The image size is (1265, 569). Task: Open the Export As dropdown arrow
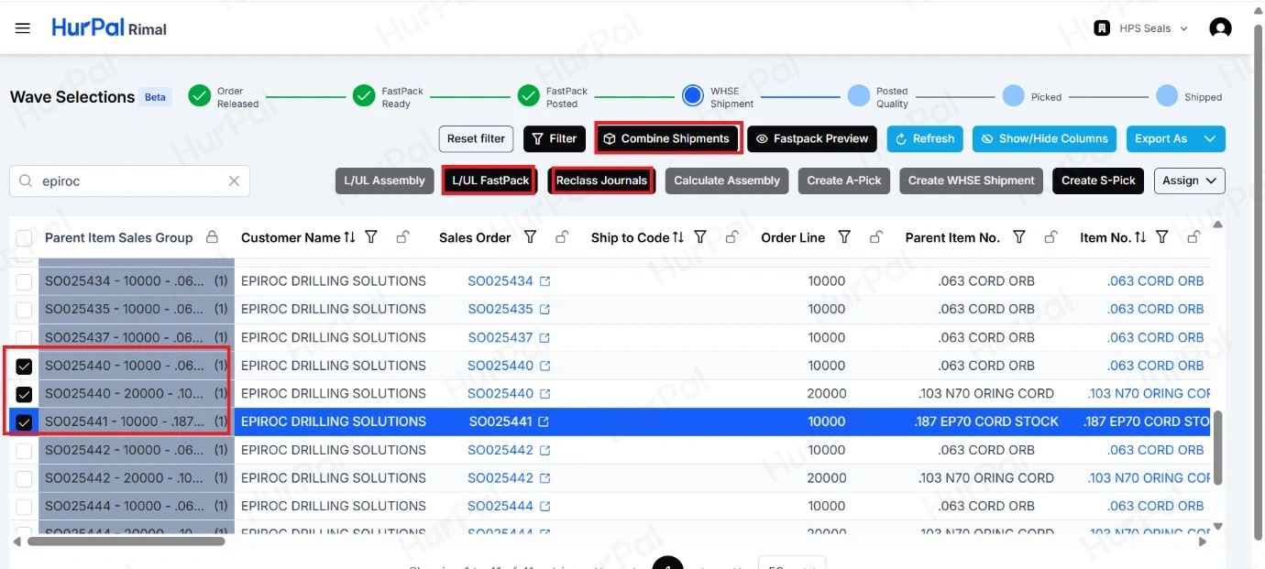pos(1210,139)
